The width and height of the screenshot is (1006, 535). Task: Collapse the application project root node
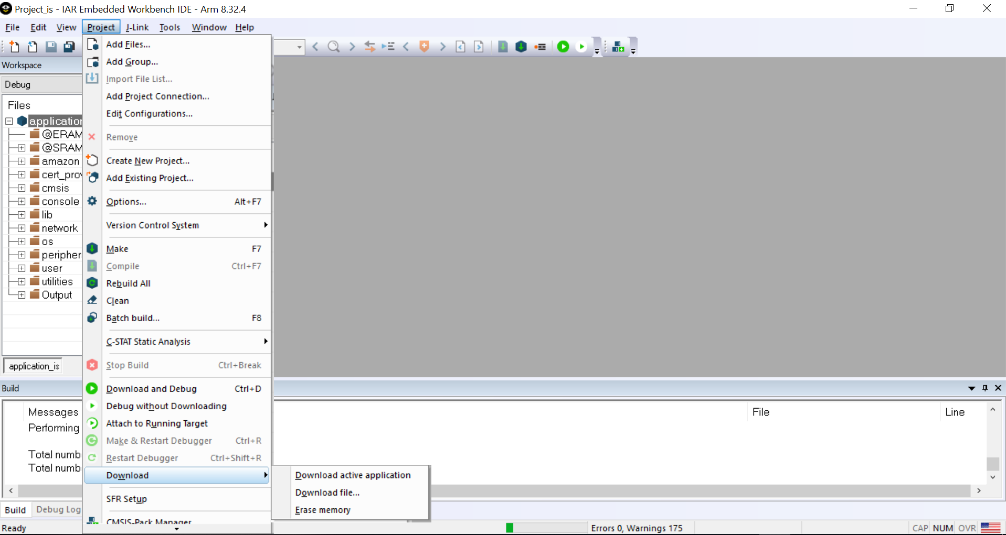pos(9,121)
